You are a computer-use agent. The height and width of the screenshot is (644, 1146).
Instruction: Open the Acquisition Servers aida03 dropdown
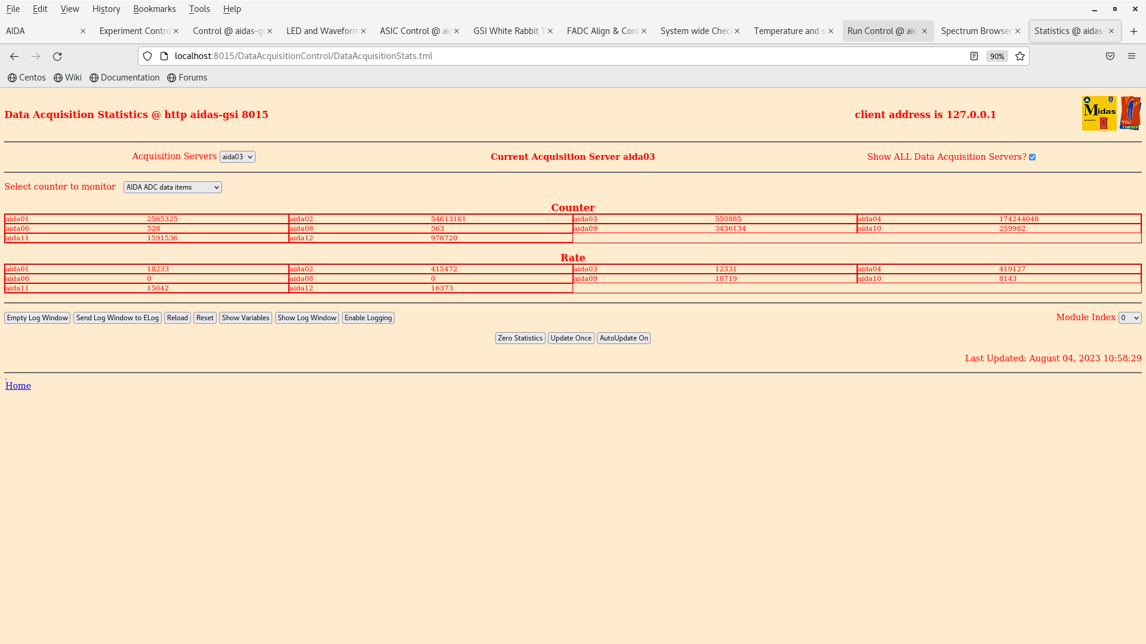point(237,157)
